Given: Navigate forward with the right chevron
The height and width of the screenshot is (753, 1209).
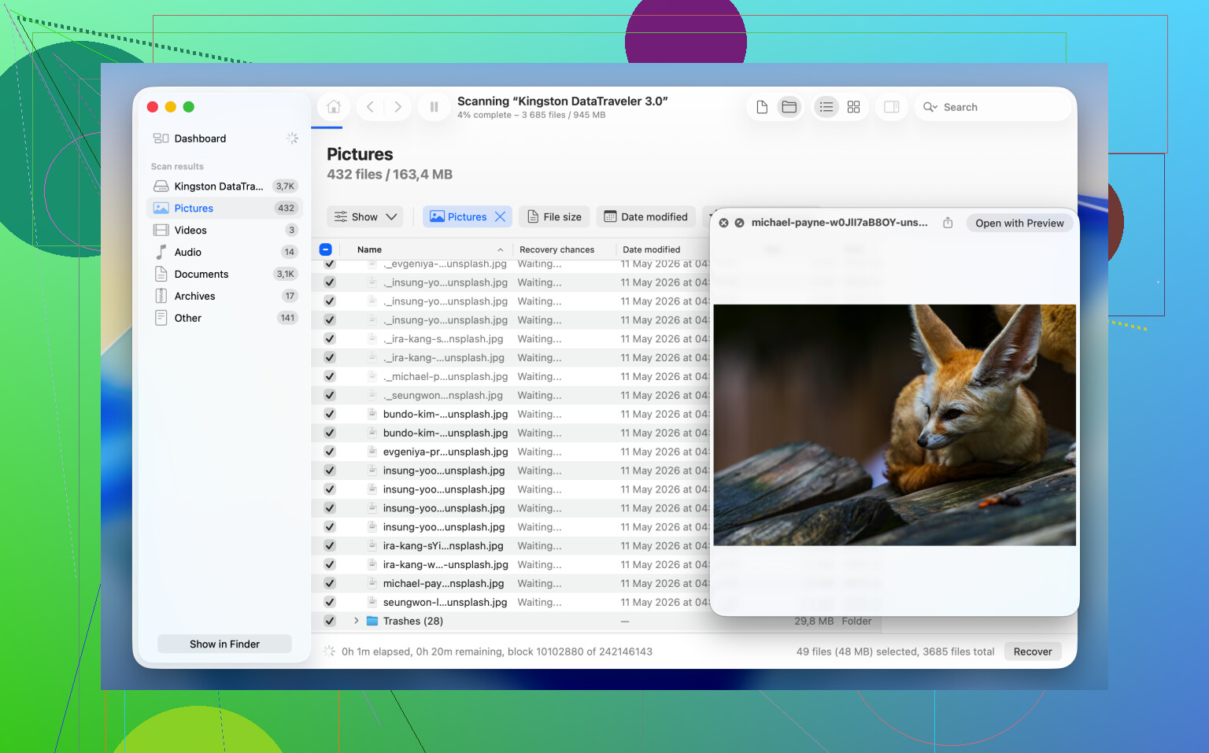Looking at the screenshot, I should pos(398,107).
